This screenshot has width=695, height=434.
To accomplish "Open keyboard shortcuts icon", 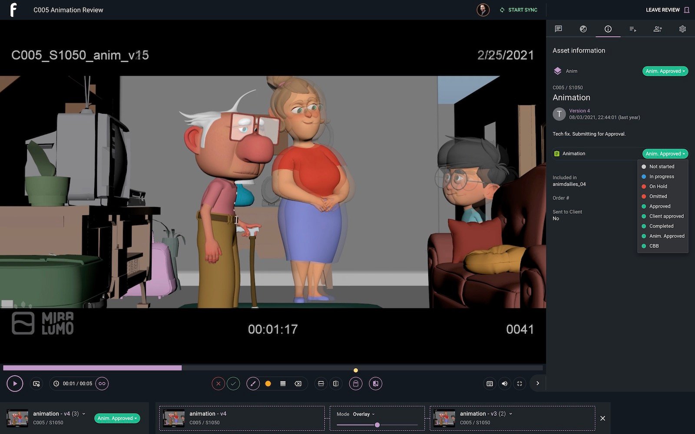I will tap(490, 384).
